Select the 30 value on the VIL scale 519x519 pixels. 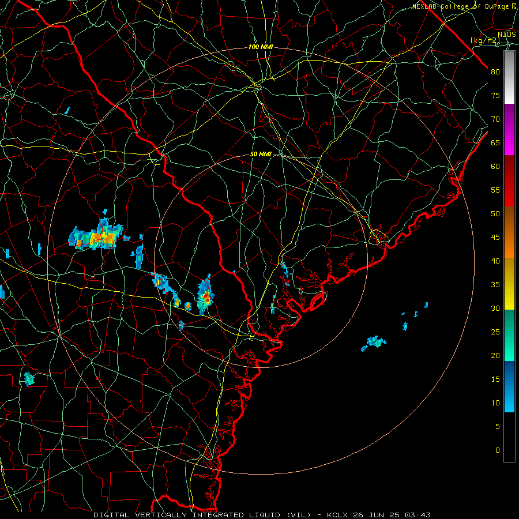click(495, 309)
